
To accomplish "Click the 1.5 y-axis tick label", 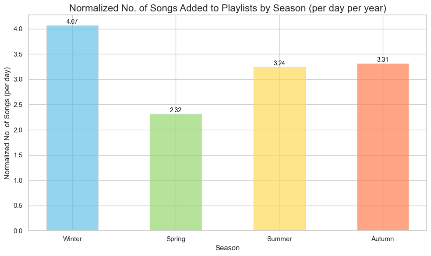I will pyautogui.click(x=18, y=155).
